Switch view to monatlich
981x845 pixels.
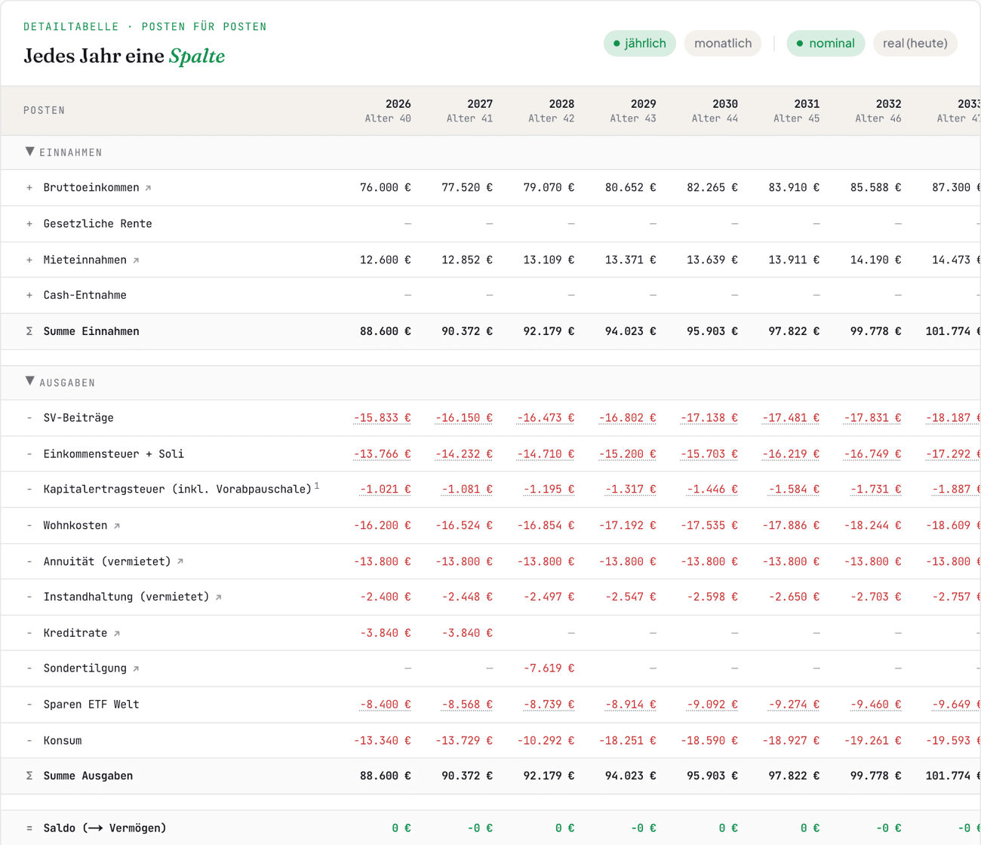[723, 43]
